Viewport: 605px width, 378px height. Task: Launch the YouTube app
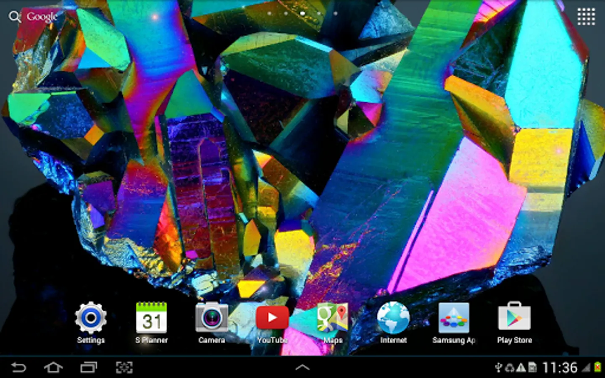pyautogui.click(x=272, y=323)
